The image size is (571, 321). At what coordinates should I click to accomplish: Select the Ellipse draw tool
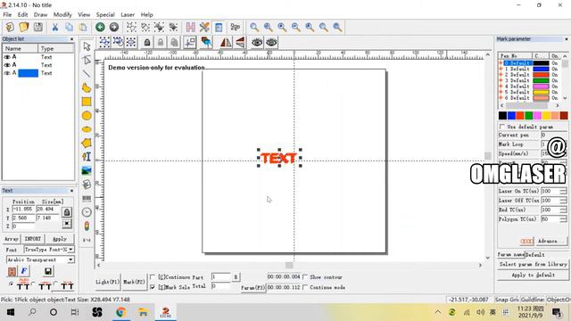coord(87,129)
